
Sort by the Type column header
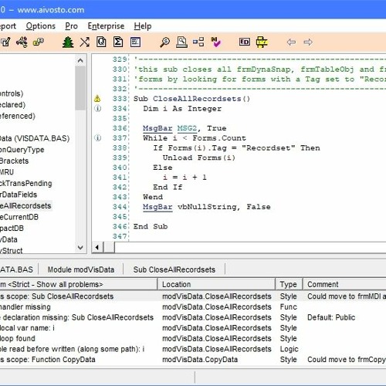pyautogui.click(x=289, y=284)
